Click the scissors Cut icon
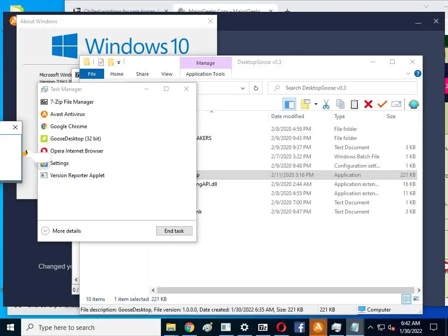 (x=326, y=104)
